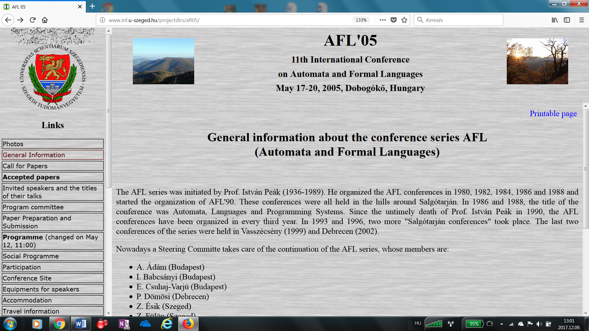This screenshot has width=589, height=331.
Task: Toggle the sidebars view icon
Action: [567, 20]
